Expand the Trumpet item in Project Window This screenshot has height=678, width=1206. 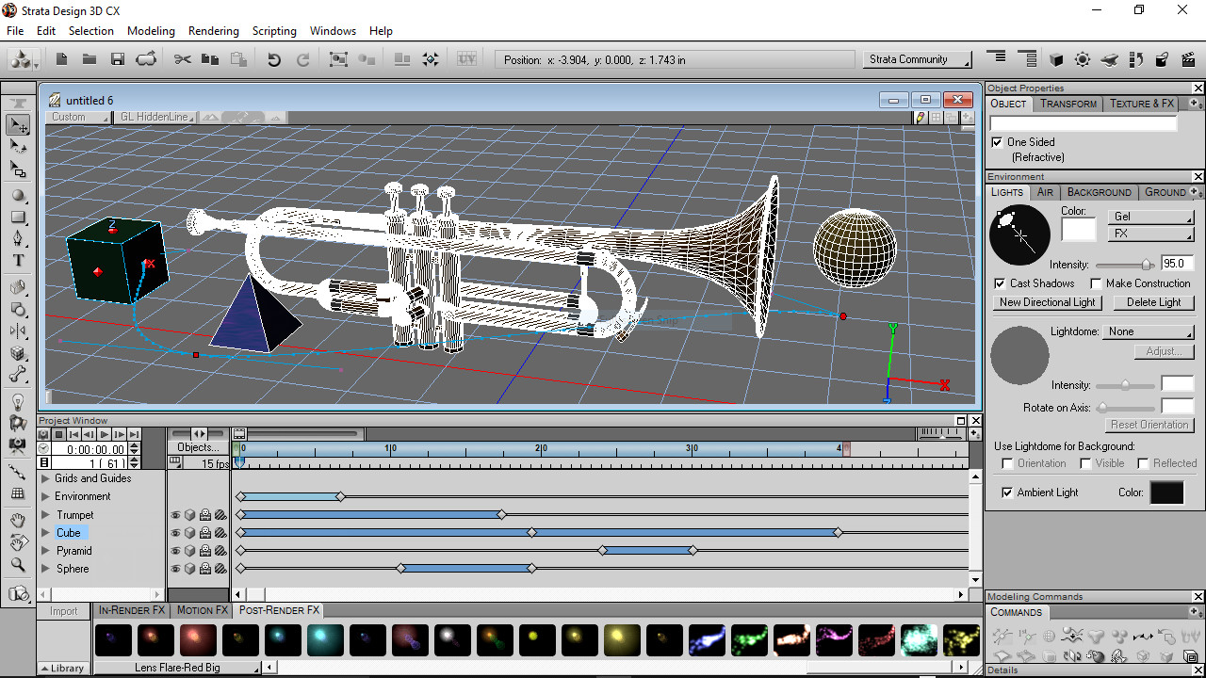coord(43,514)
